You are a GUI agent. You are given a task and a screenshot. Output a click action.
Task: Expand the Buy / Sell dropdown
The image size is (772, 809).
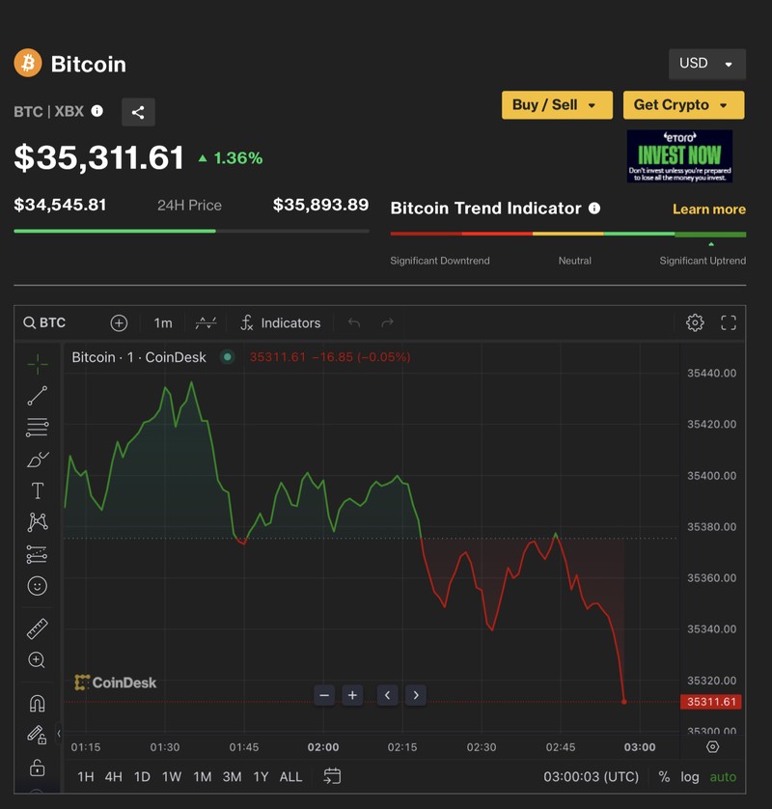(x=557, y=105)
